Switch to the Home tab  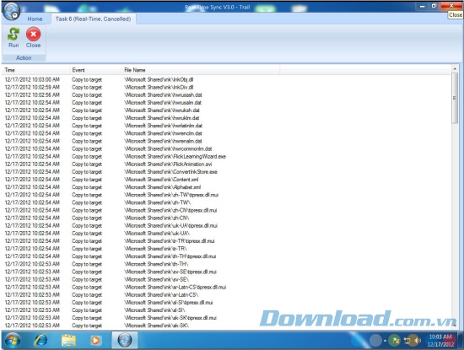click(x=35, y=19)
